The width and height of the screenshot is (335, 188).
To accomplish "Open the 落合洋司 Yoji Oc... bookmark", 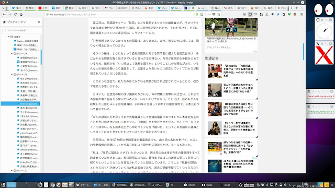I will 28,83.
